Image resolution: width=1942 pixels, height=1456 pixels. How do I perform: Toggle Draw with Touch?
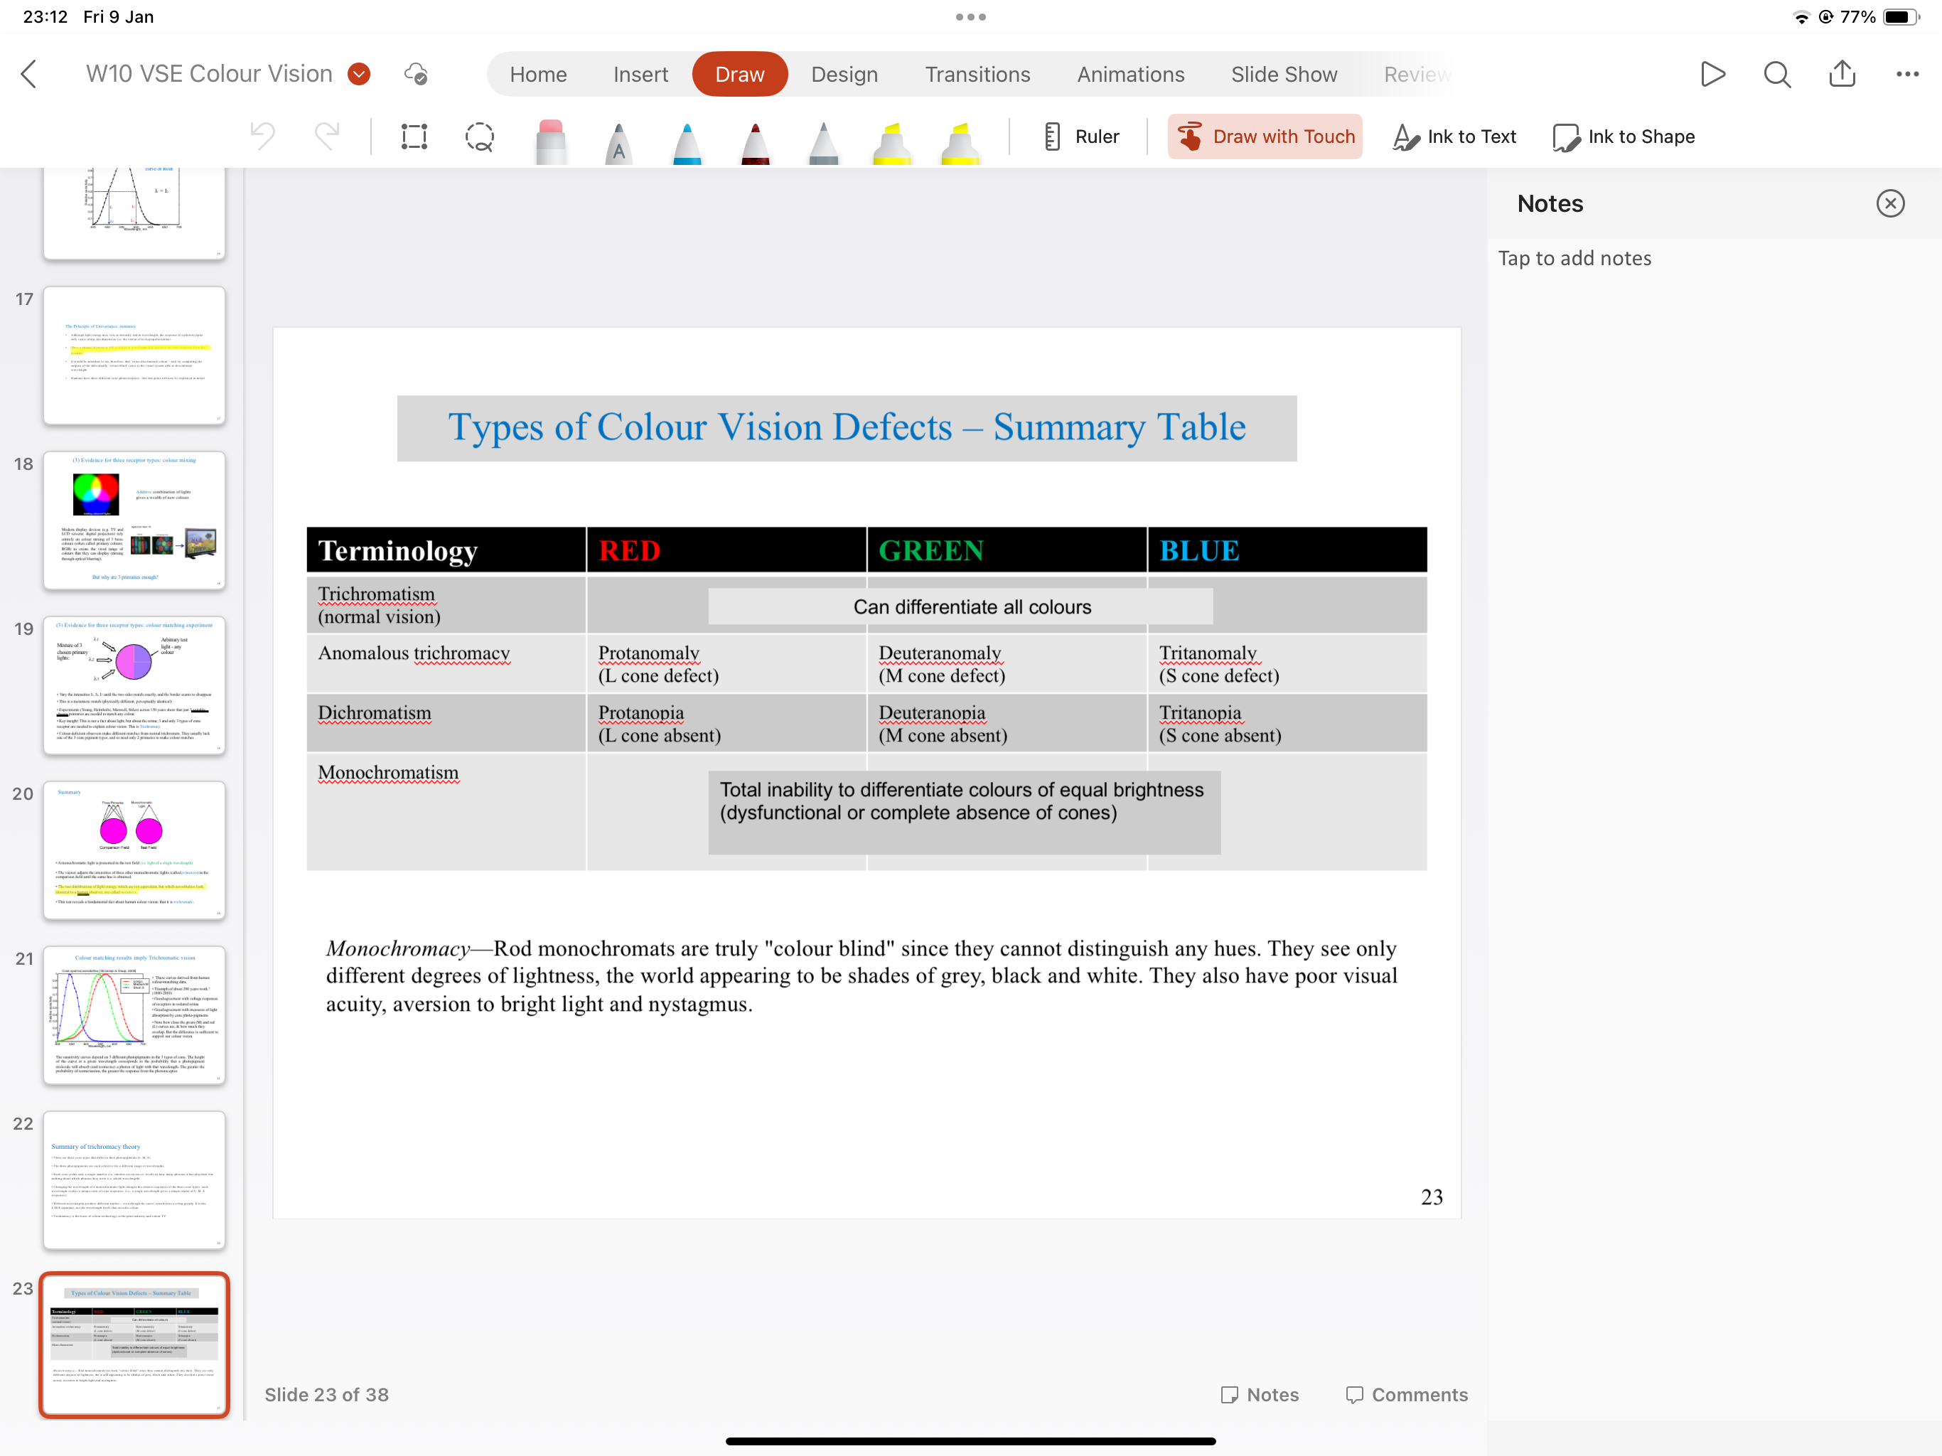tap(1265, 137)
